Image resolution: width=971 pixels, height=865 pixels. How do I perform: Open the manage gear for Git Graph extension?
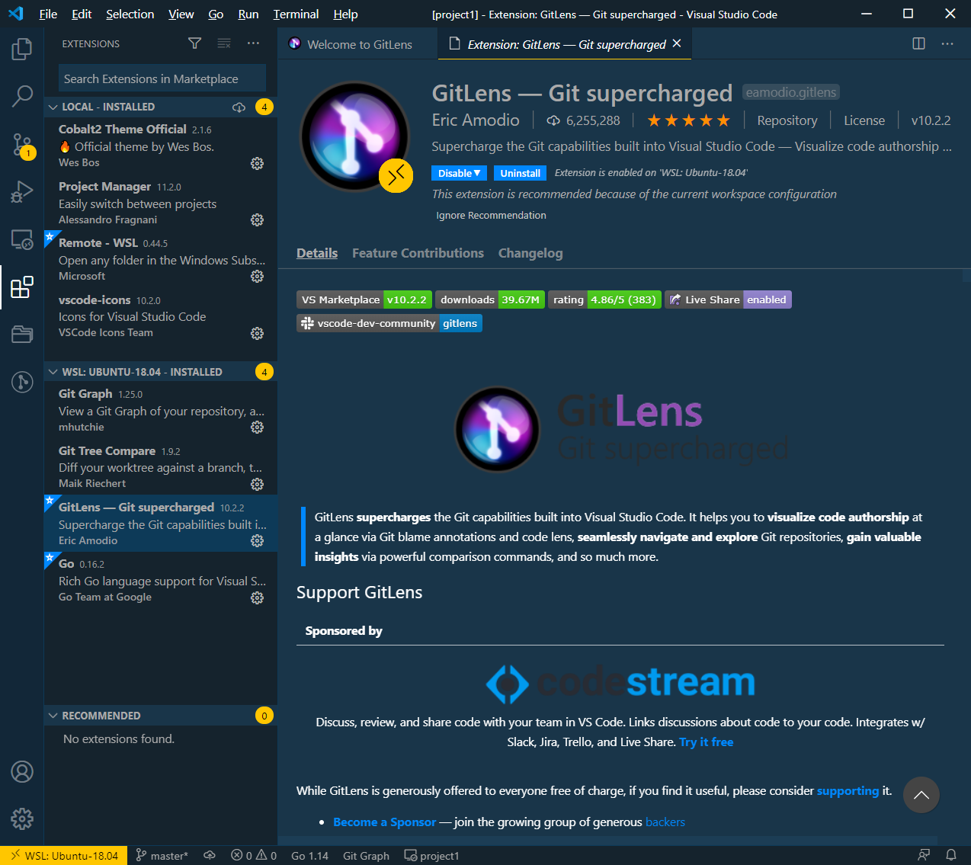point(257,428)
